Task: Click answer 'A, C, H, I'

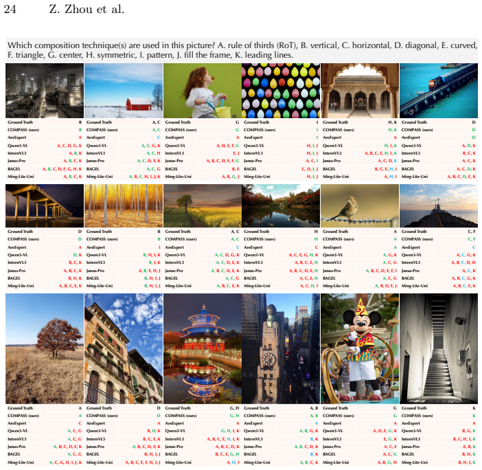Action: 309,286
